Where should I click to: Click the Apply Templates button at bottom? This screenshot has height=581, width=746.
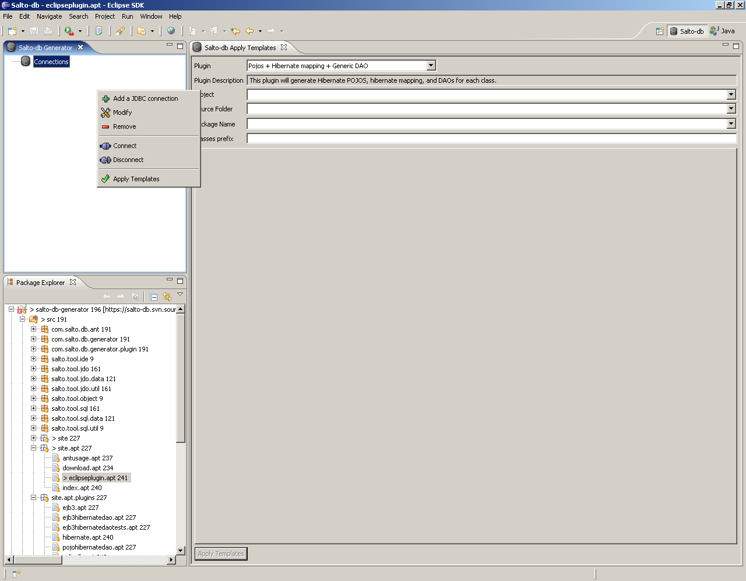[x=221, y=554]
